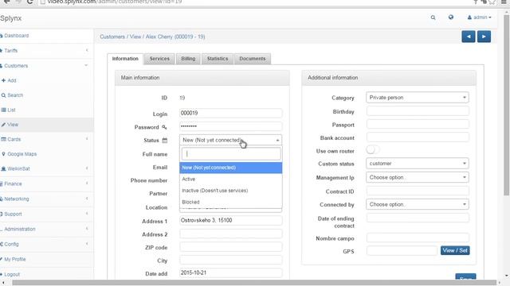This screenshot has height=286, width=510.
Task: Open the Status calendar icon
Action: point(165,141)
